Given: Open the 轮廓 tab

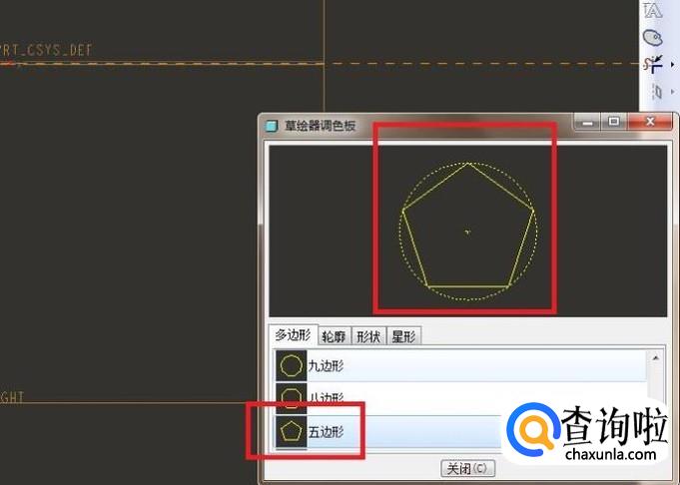Looking at the screenshot, I should tap(334, 336).
